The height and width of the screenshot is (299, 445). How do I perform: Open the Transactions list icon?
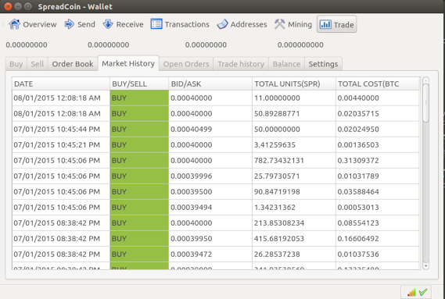point(156,24)
